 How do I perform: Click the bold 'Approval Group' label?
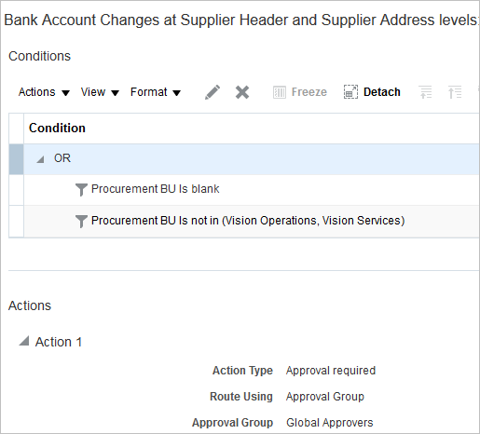[232, 423]
